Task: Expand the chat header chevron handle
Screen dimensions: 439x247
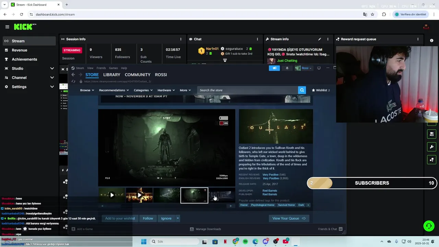Action: coord(225,60)
